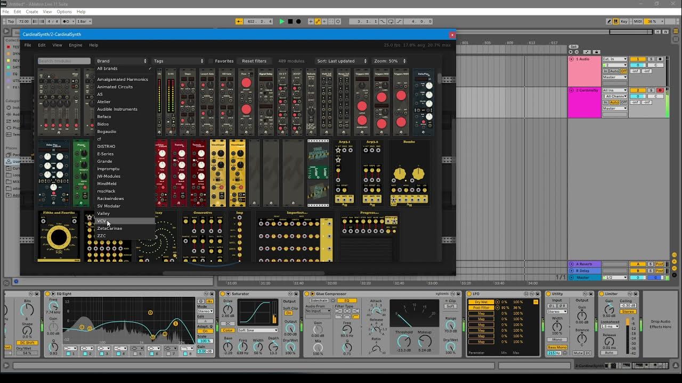682x383 pixels.
Task: Click the Stop button in transport
Action: [x=290, y=21]
